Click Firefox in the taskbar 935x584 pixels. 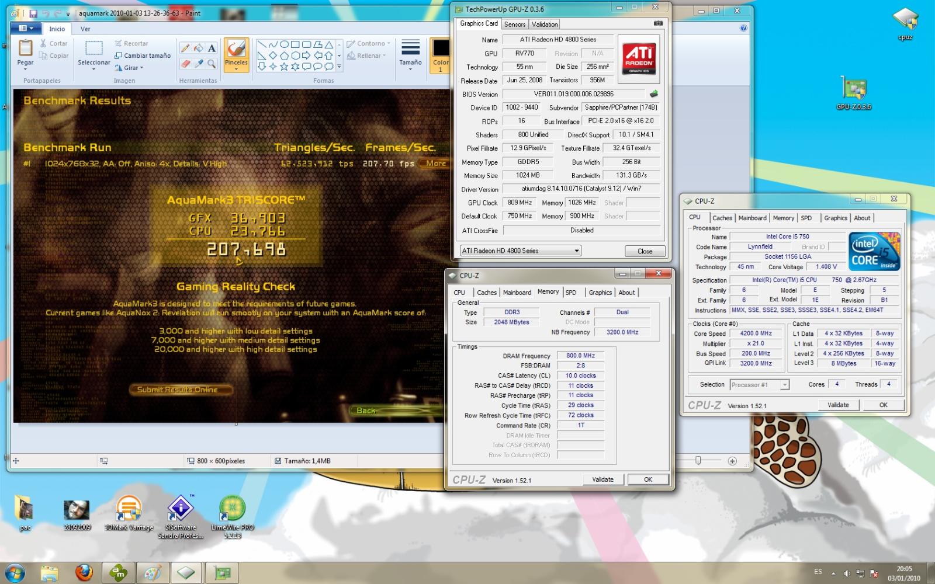coord(84,572)
